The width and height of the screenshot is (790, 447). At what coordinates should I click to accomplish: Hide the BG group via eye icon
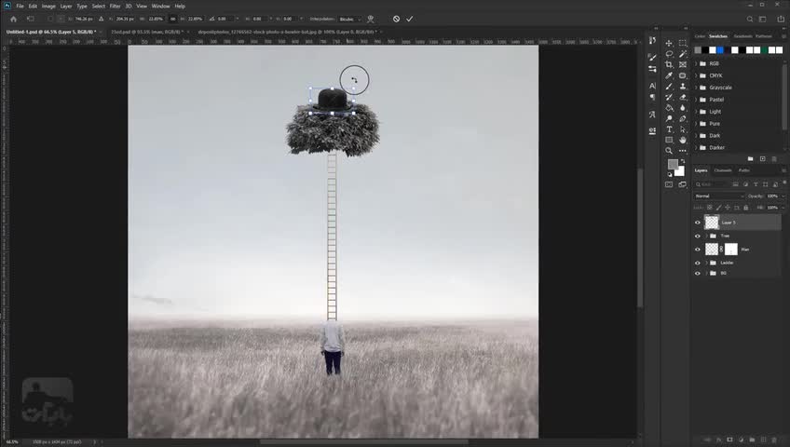coord(698,274)
